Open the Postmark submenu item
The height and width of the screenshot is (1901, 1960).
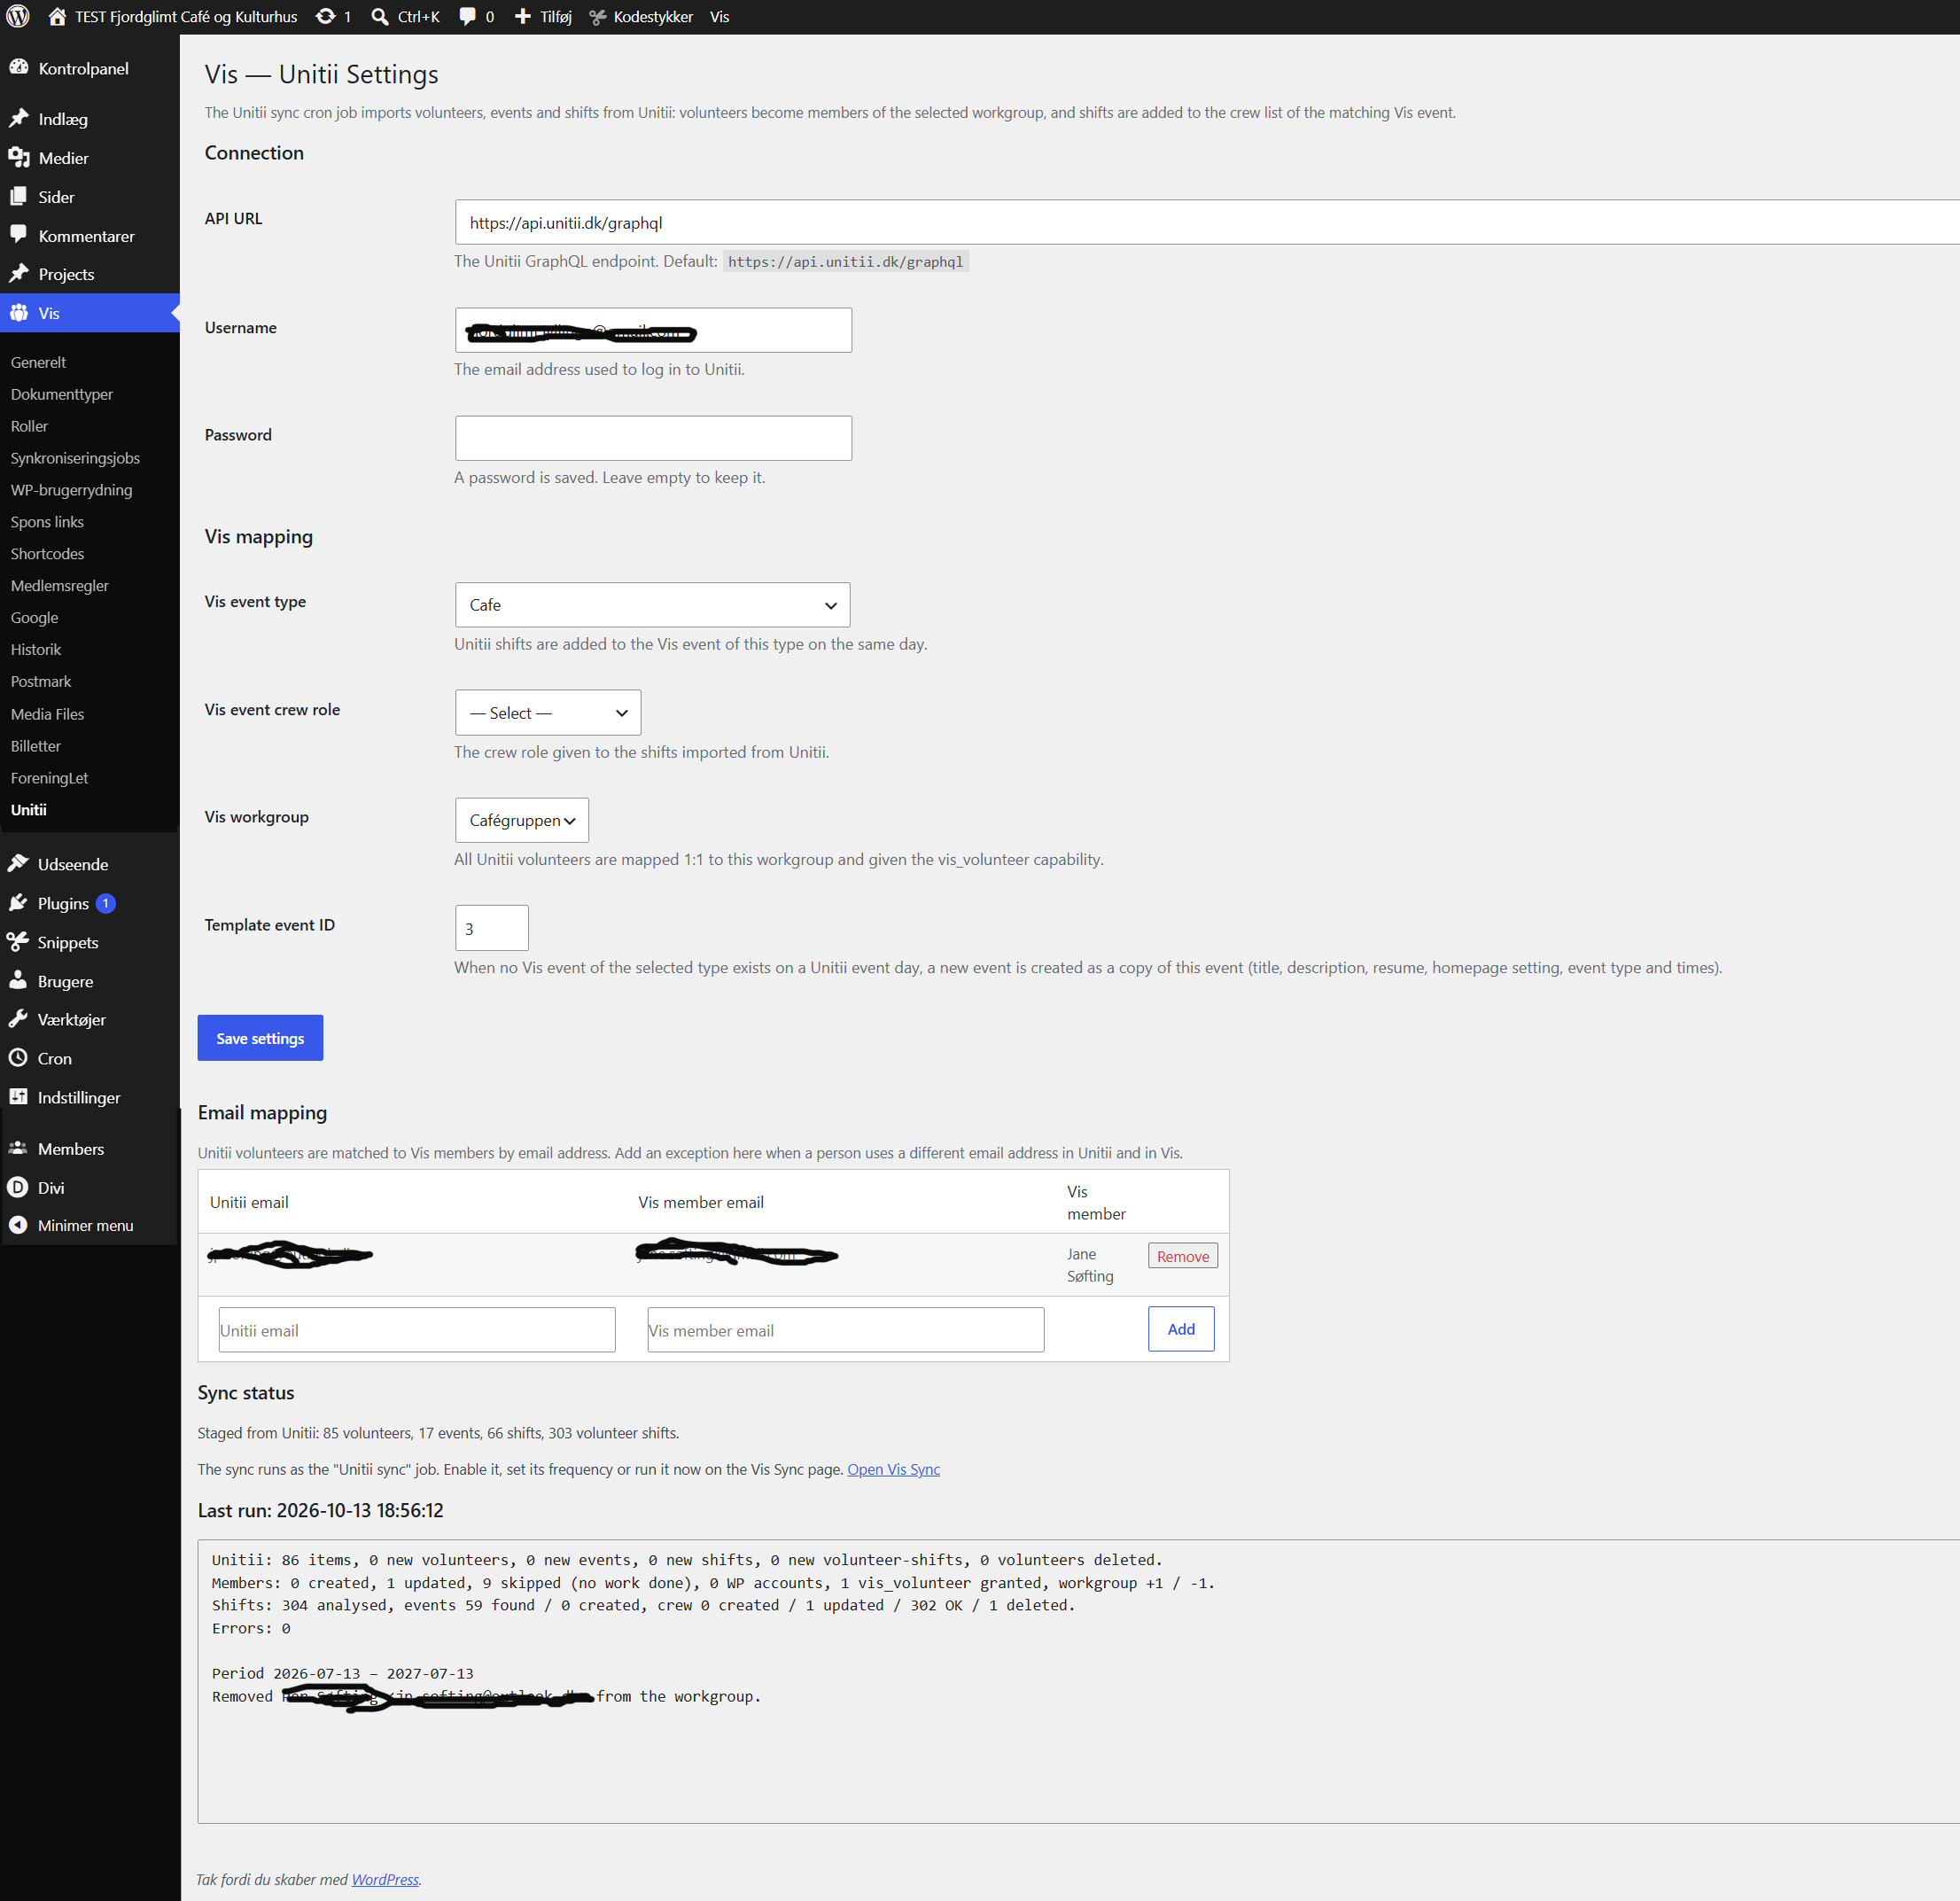pyautogui.click(x=41, y=681)
